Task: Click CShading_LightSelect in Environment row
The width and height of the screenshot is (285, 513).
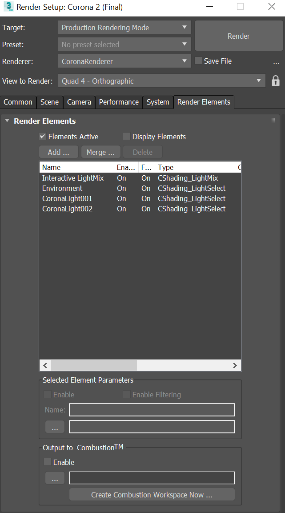Action: 192,188
